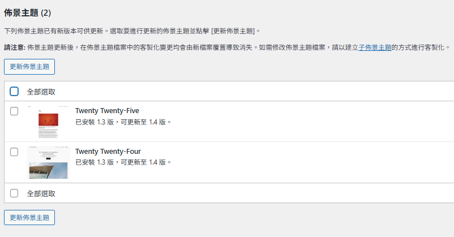Click the Twenty Twenty-Four theme thumbnail
454x237 pixels.
[x=48, y=162]
